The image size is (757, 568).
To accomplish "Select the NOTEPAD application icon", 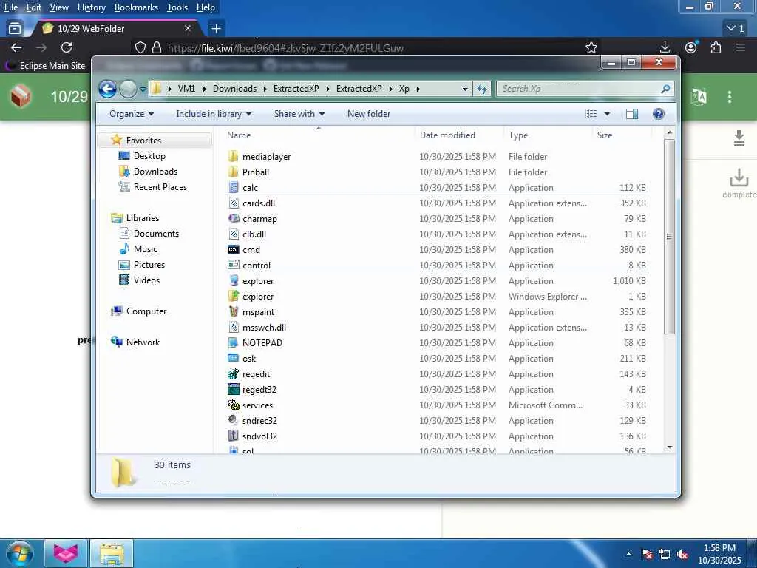I will click(234, 343).
